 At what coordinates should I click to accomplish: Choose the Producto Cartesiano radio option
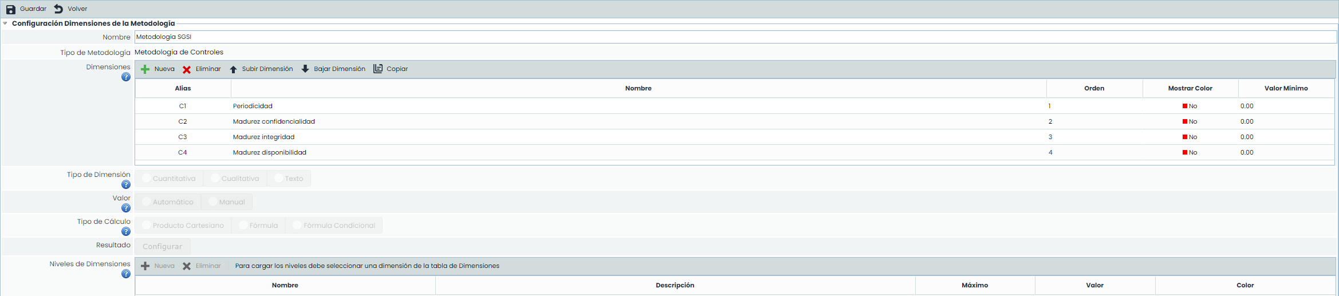[x=147, y=226]
